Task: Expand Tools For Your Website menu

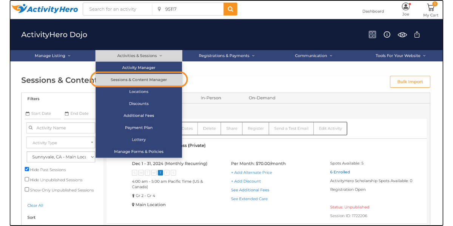Action: (x=401, y=56)
